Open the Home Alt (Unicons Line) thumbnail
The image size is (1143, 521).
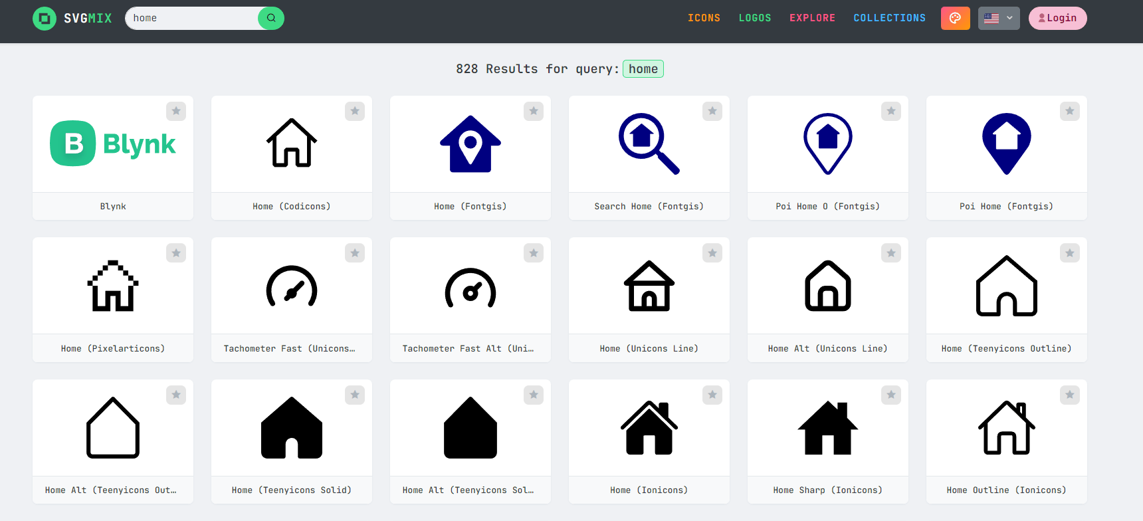[x=827, y=286]
